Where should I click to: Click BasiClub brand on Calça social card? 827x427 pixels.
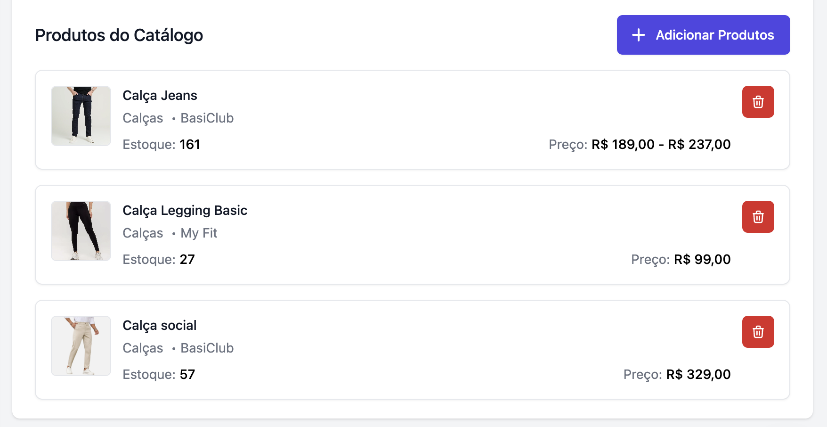(x=207, y=348)
